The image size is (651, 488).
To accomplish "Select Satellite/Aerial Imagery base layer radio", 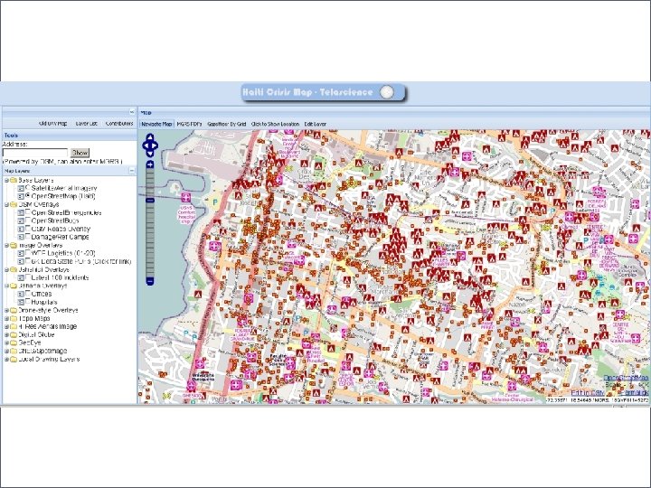I will tap(28, 187).
